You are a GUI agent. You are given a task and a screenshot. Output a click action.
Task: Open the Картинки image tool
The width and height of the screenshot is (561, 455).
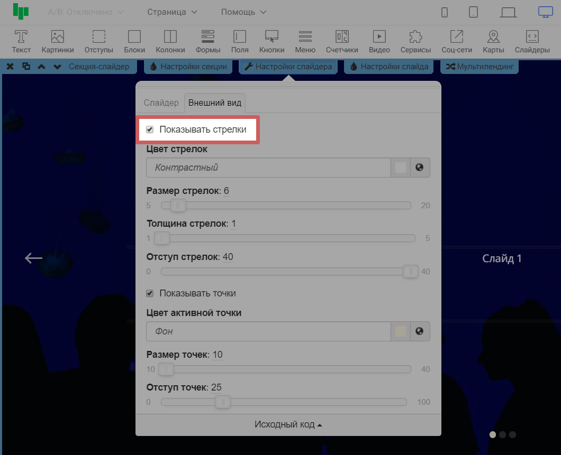pyautogui.click(x=58, y=41)
